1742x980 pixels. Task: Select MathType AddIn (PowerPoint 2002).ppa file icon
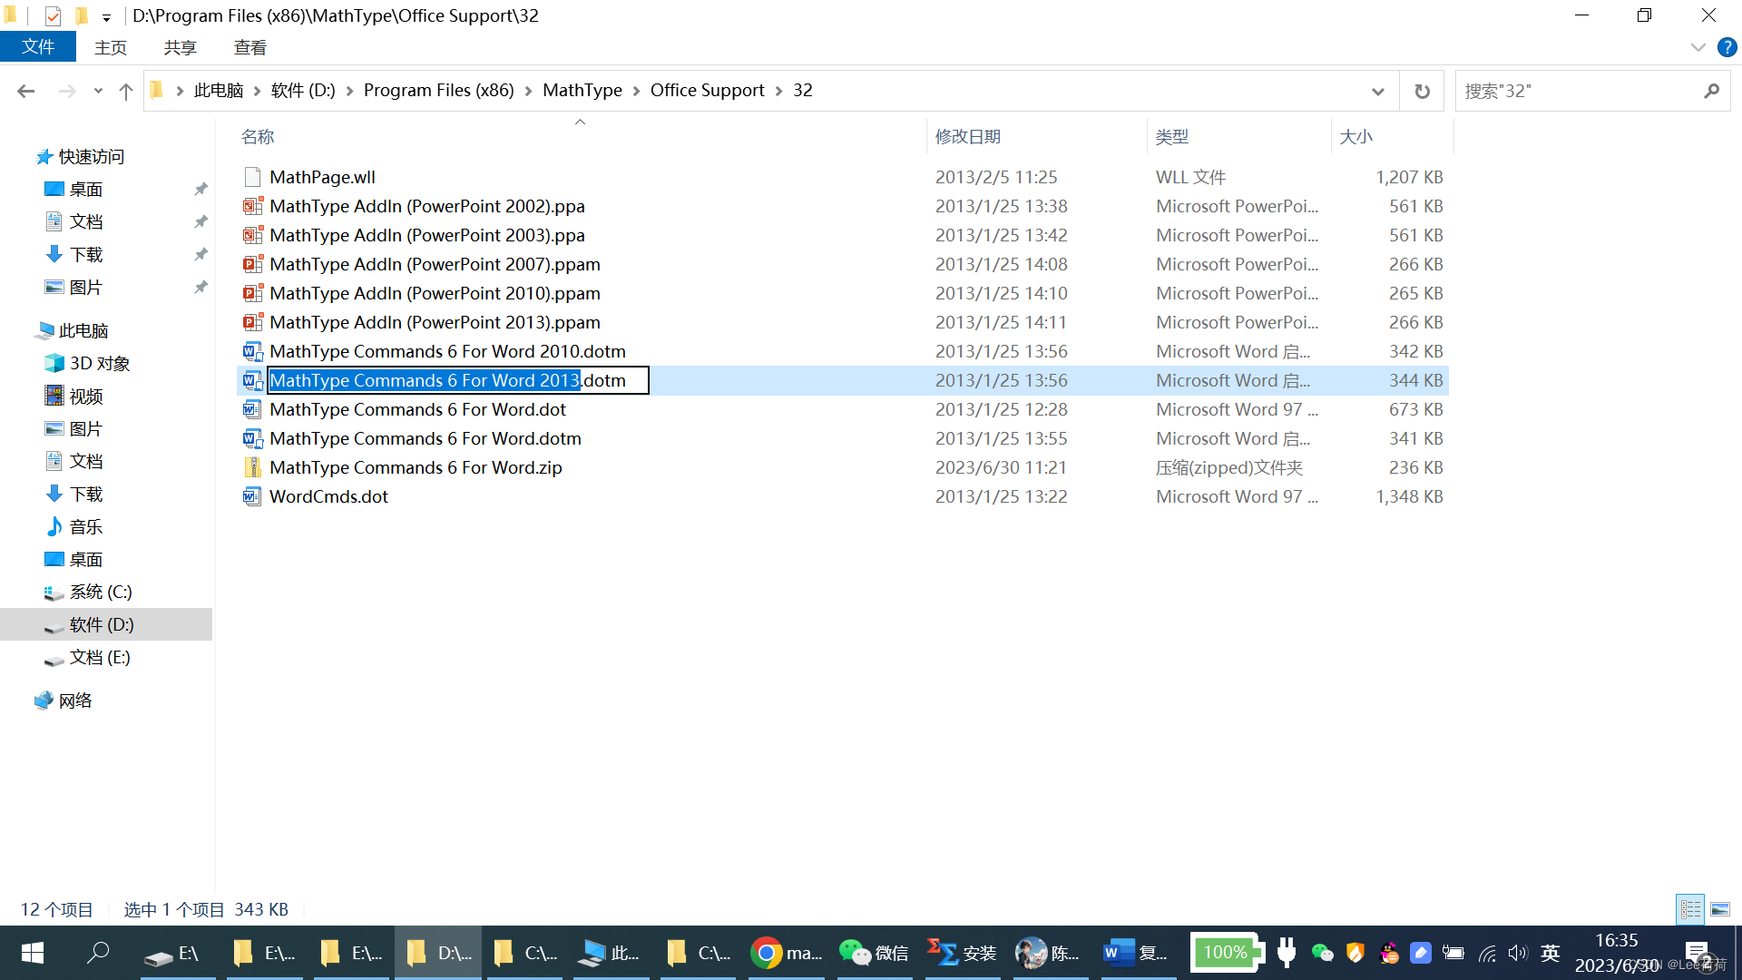click(252, 206)
